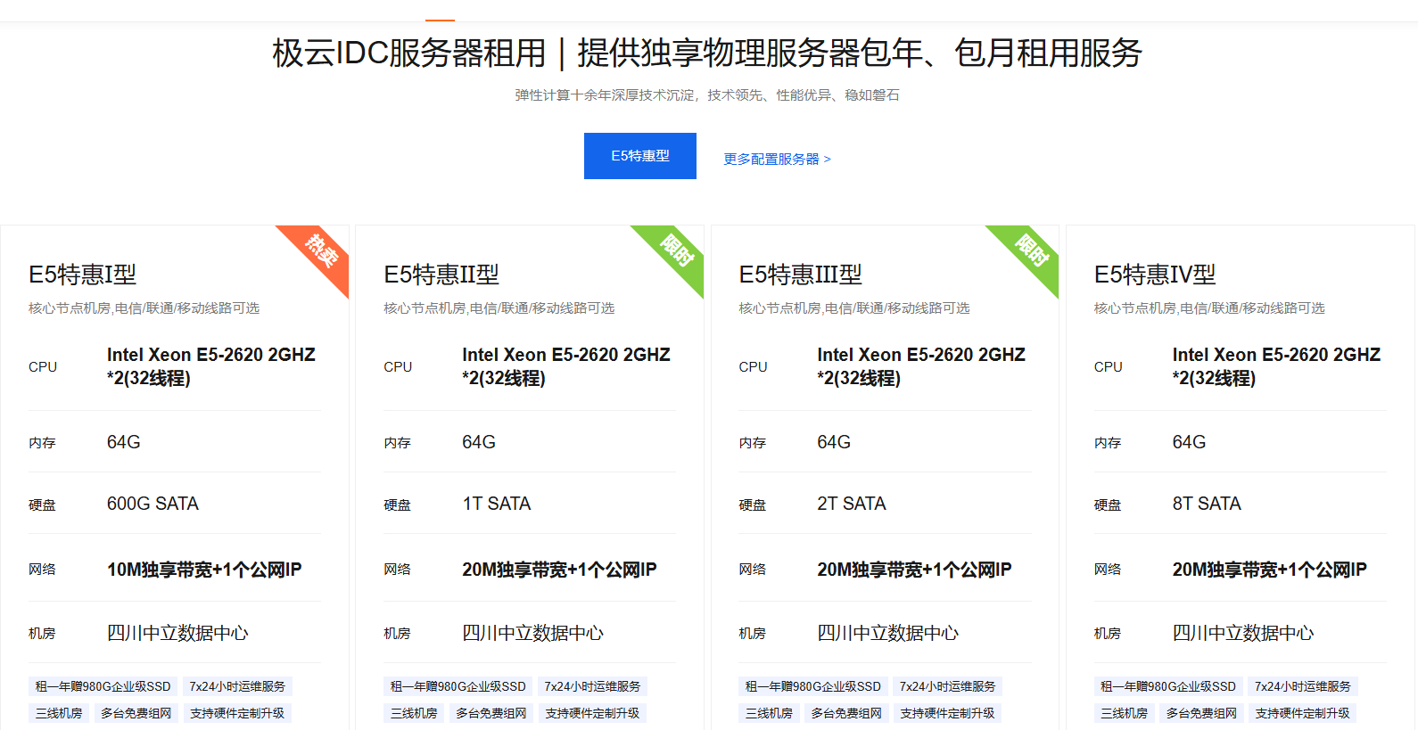The width and height of the screenshot is (1418, 730).
Task: Click 租一年赠980G企业级SSD tag in E5特惠I型 card
Action: click(103, 686)
